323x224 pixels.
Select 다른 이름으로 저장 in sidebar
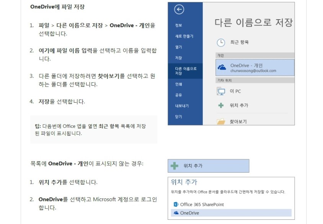point(186,71)
